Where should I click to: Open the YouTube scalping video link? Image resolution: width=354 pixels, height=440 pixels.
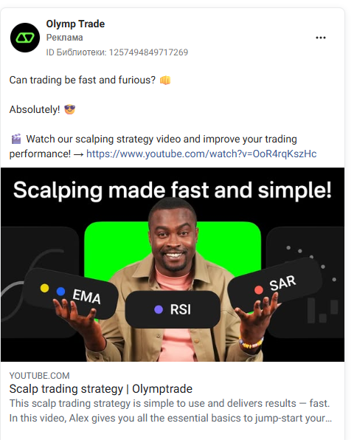pos(201,154)
